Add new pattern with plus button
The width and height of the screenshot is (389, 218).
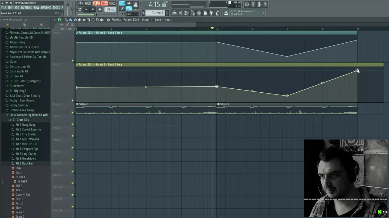click(167, 13)
